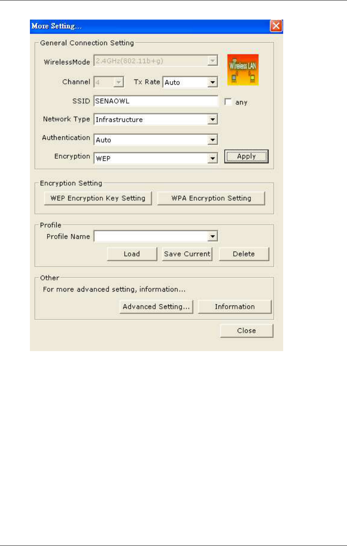Open the Encryption dropdown
347x546 pixels.
pyautogui.click(x=156, y=159)
